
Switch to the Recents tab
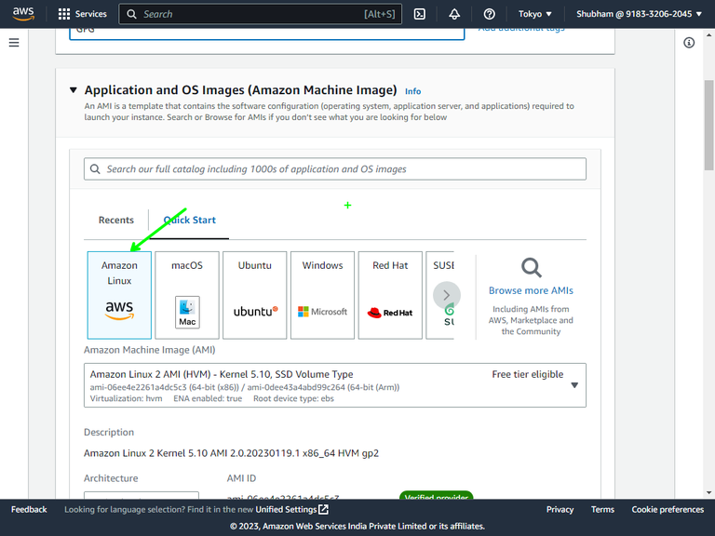116,220
